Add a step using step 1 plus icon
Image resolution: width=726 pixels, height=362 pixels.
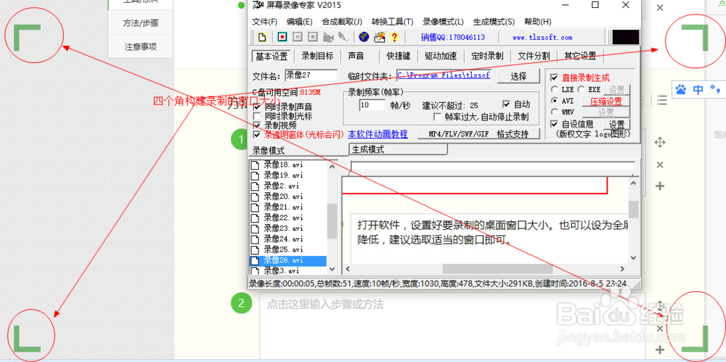point(660,186)
